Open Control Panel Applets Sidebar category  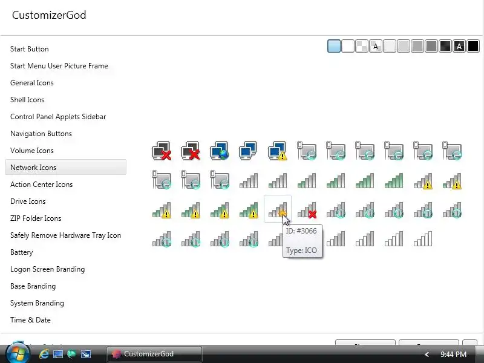[58, 117]
